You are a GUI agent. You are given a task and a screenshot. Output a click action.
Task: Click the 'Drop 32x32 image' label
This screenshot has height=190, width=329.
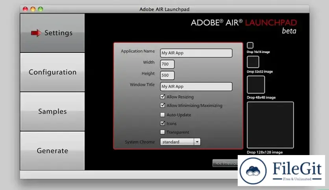pyautogui.click(x=260, y=71)
